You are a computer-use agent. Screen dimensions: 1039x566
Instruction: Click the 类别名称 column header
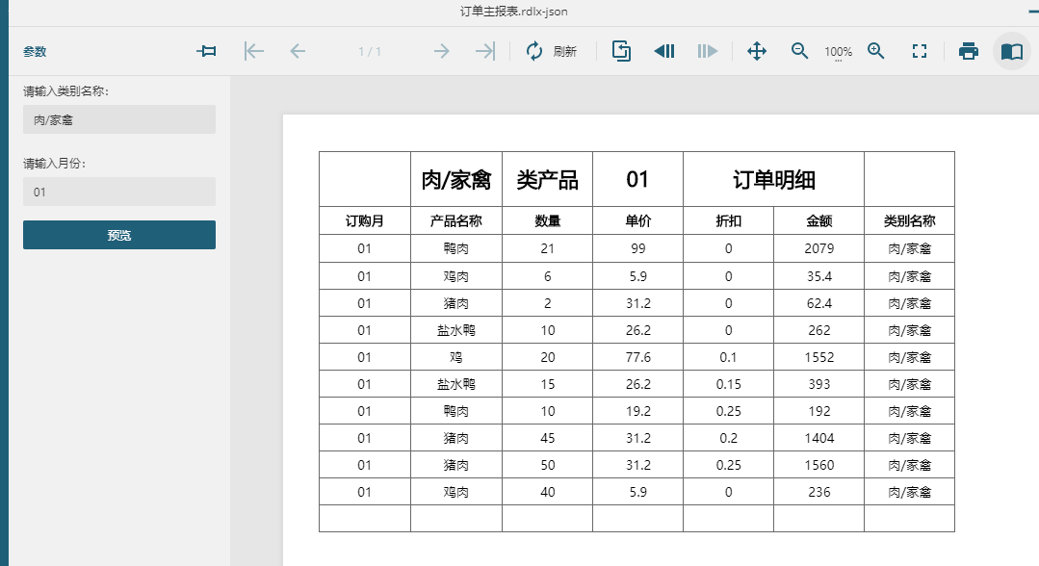coord(909,220)
